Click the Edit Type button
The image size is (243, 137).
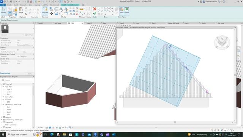coord(29,35)
